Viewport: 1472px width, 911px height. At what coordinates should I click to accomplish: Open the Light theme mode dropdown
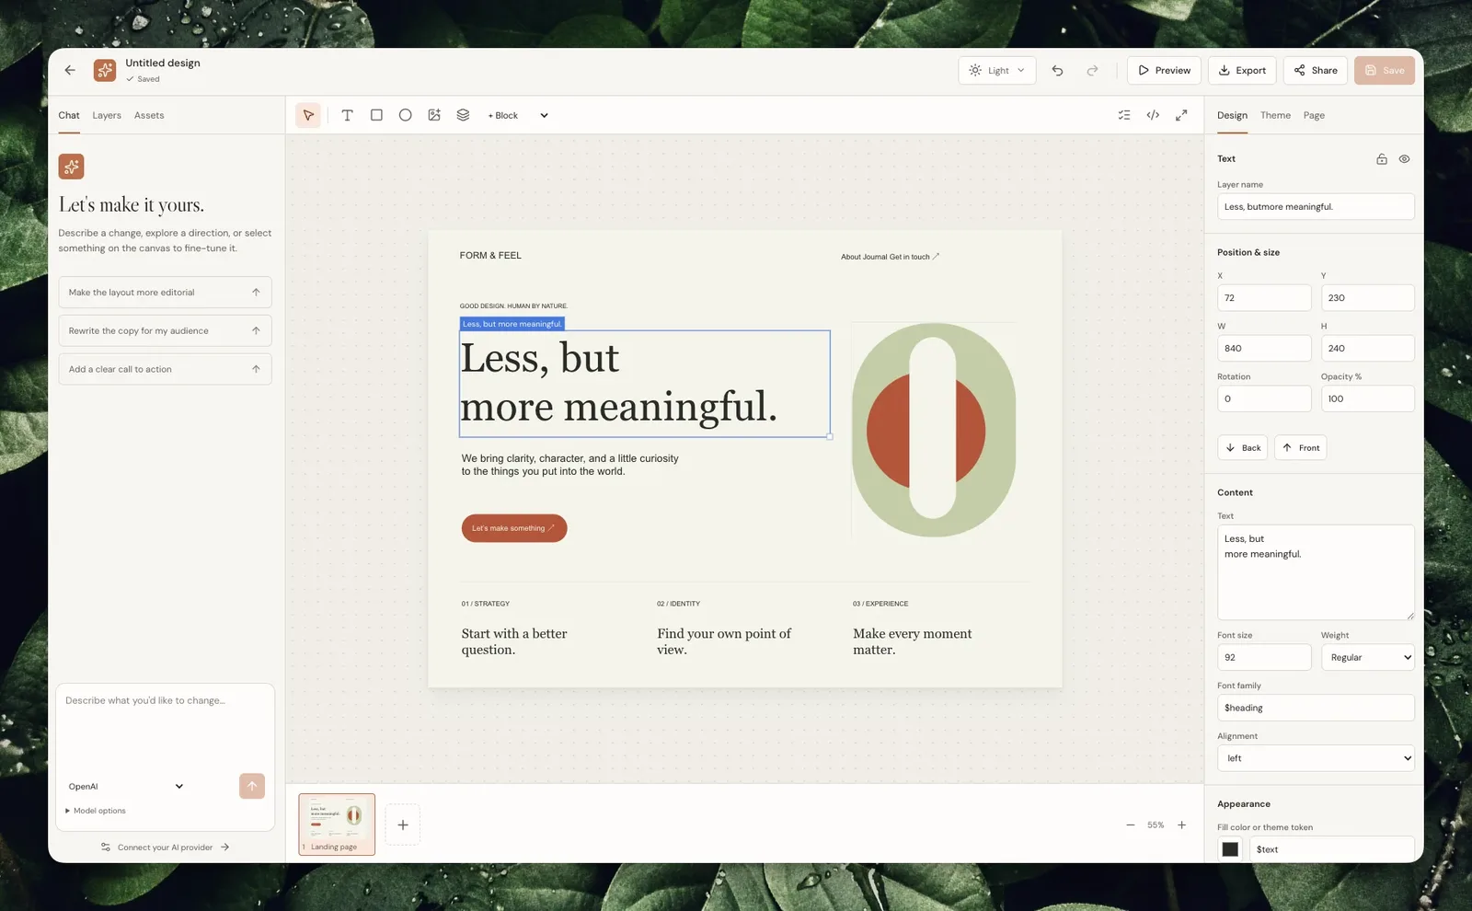click(997, 70)
